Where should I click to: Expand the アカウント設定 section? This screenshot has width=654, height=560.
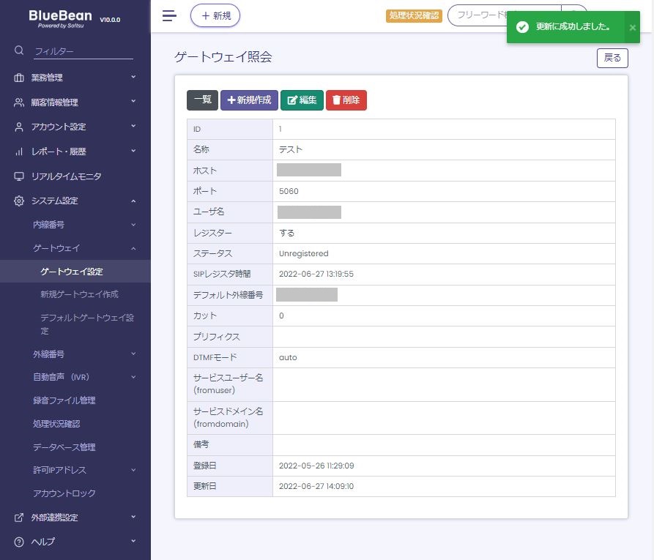75,127
